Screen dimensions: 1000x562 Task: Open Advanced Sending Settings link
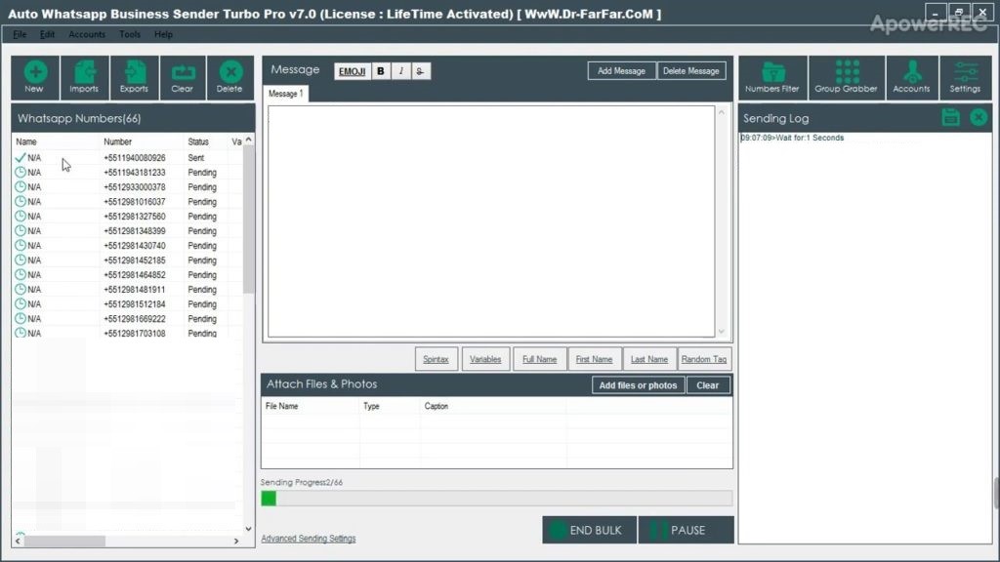pyautogui.click(x=308, y=539)
